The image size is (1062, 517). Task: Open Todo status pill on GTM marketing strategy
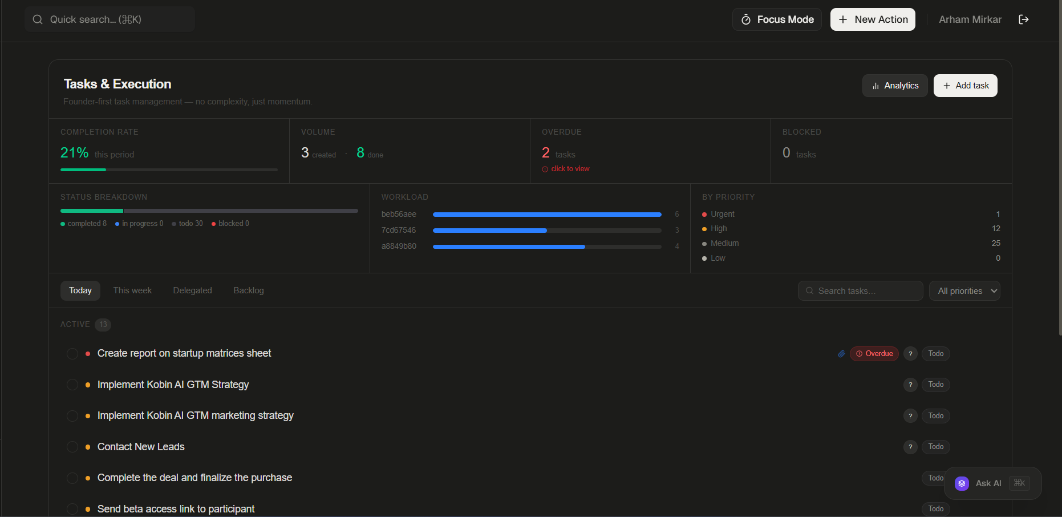(936, 415)
